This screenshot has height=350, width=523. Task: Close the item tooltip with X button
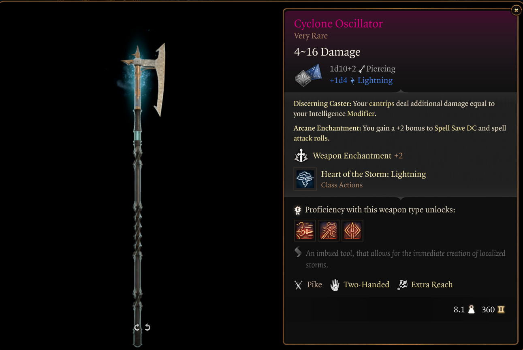coord(516,10)
